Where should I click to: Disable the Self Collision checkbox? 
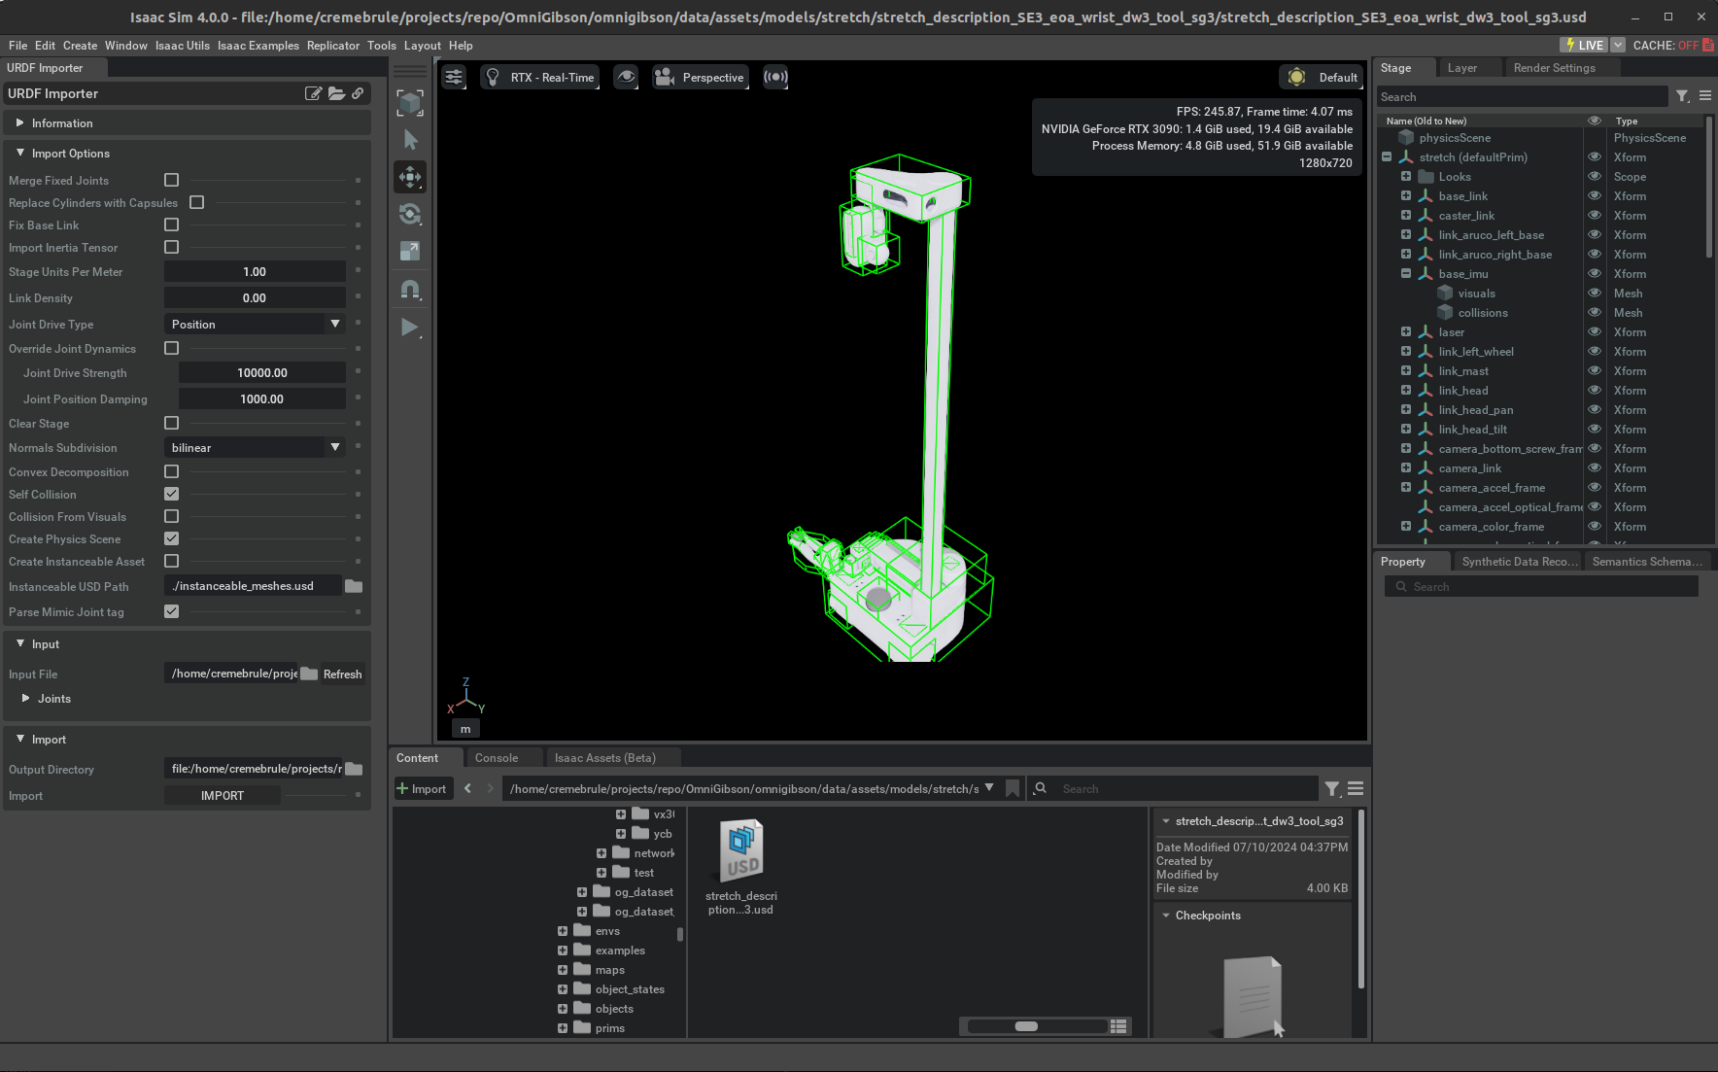tap(171, 494)
